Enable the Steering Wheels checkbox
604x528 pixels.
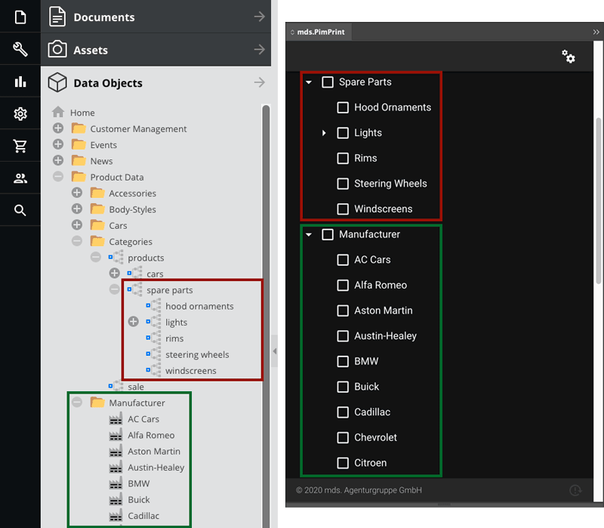(343, 184)
